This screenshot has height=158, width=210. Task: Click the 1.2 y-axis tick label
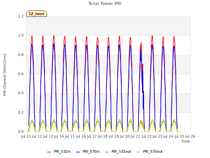(21, 16)
